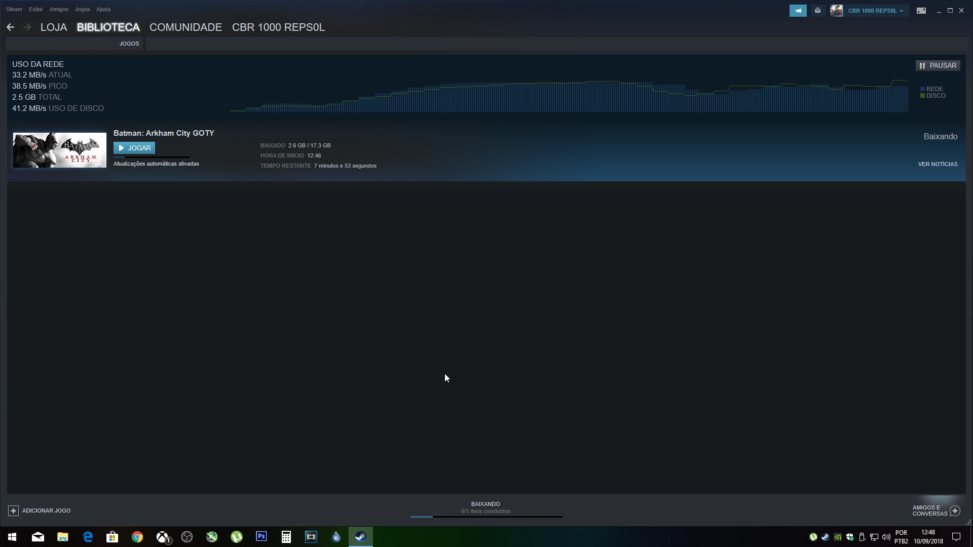Expand the CBR 1000 REPSOL account dropdown
The image size is (973, 547).
coord(876,11)
